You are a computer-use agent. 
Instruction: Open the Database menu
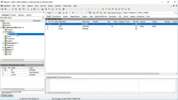click(7, 6)
